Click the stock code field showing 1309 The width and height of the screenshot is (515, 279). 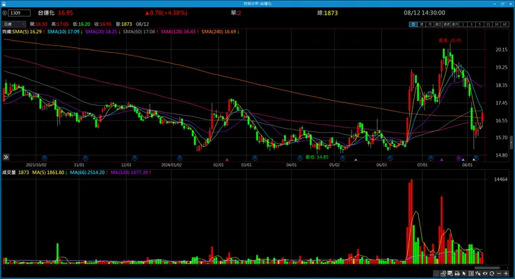[19, 13]
